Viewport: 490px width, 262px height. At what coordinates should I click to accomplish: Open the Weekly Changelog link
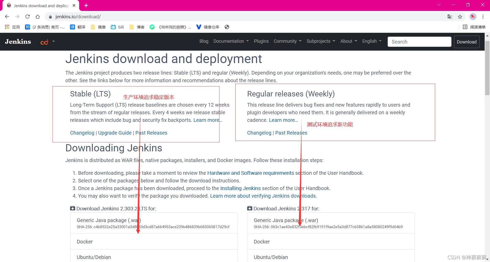tap(259, 133)
